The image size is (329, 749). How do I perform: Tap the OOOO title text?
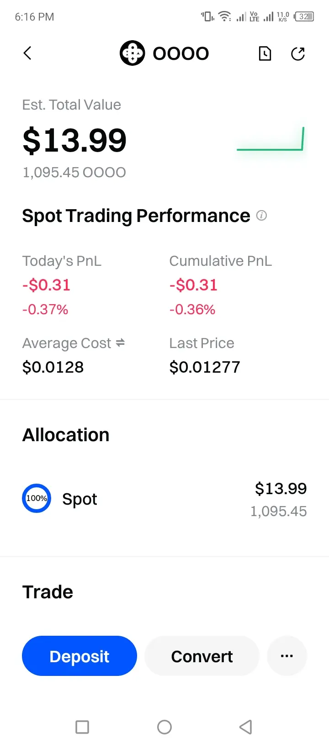[x=181, y=53]
